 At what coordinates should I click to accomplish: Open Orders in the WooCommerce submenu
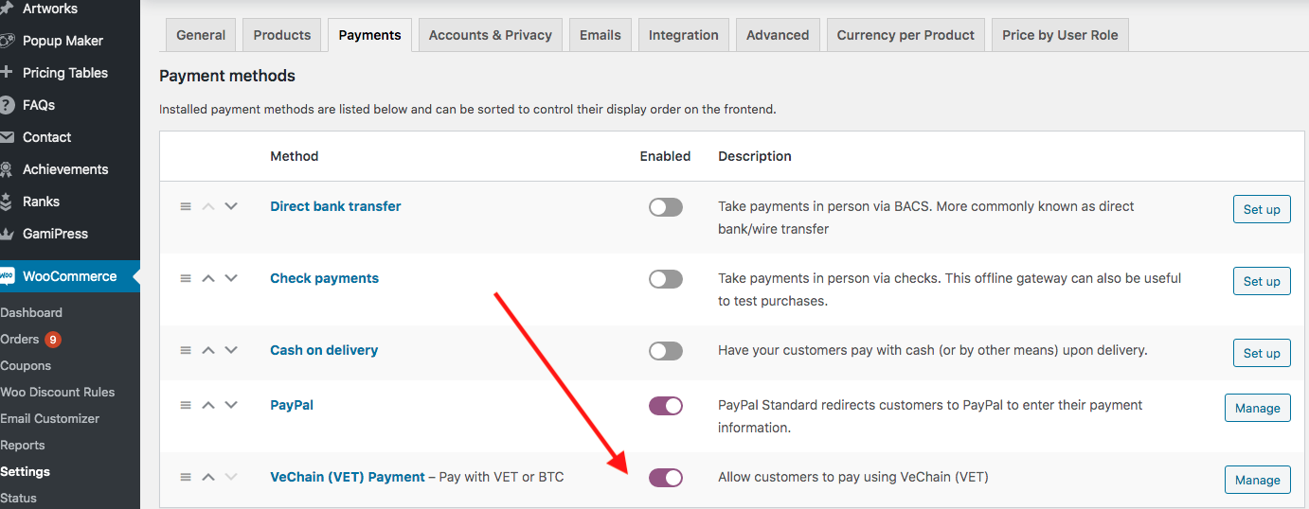click(20, 339)
